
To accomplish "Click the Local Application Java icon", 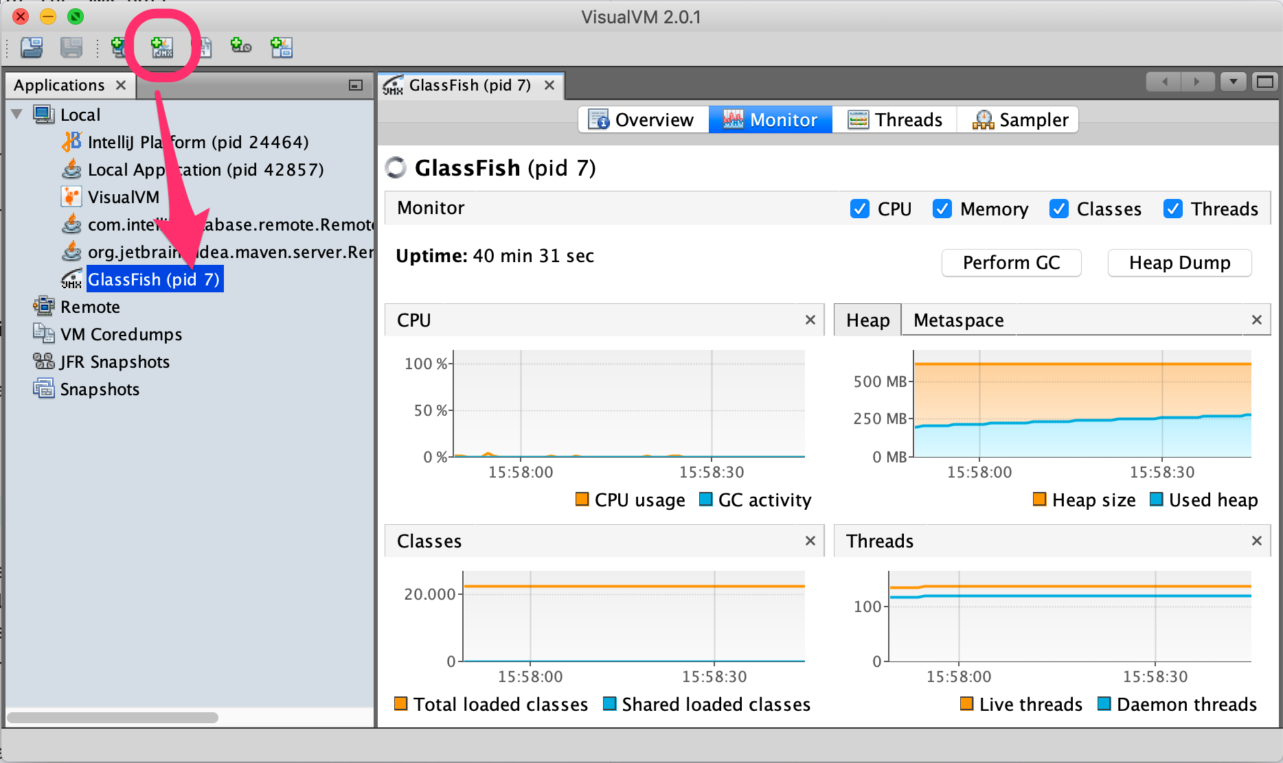I will (x=71, y=169).
